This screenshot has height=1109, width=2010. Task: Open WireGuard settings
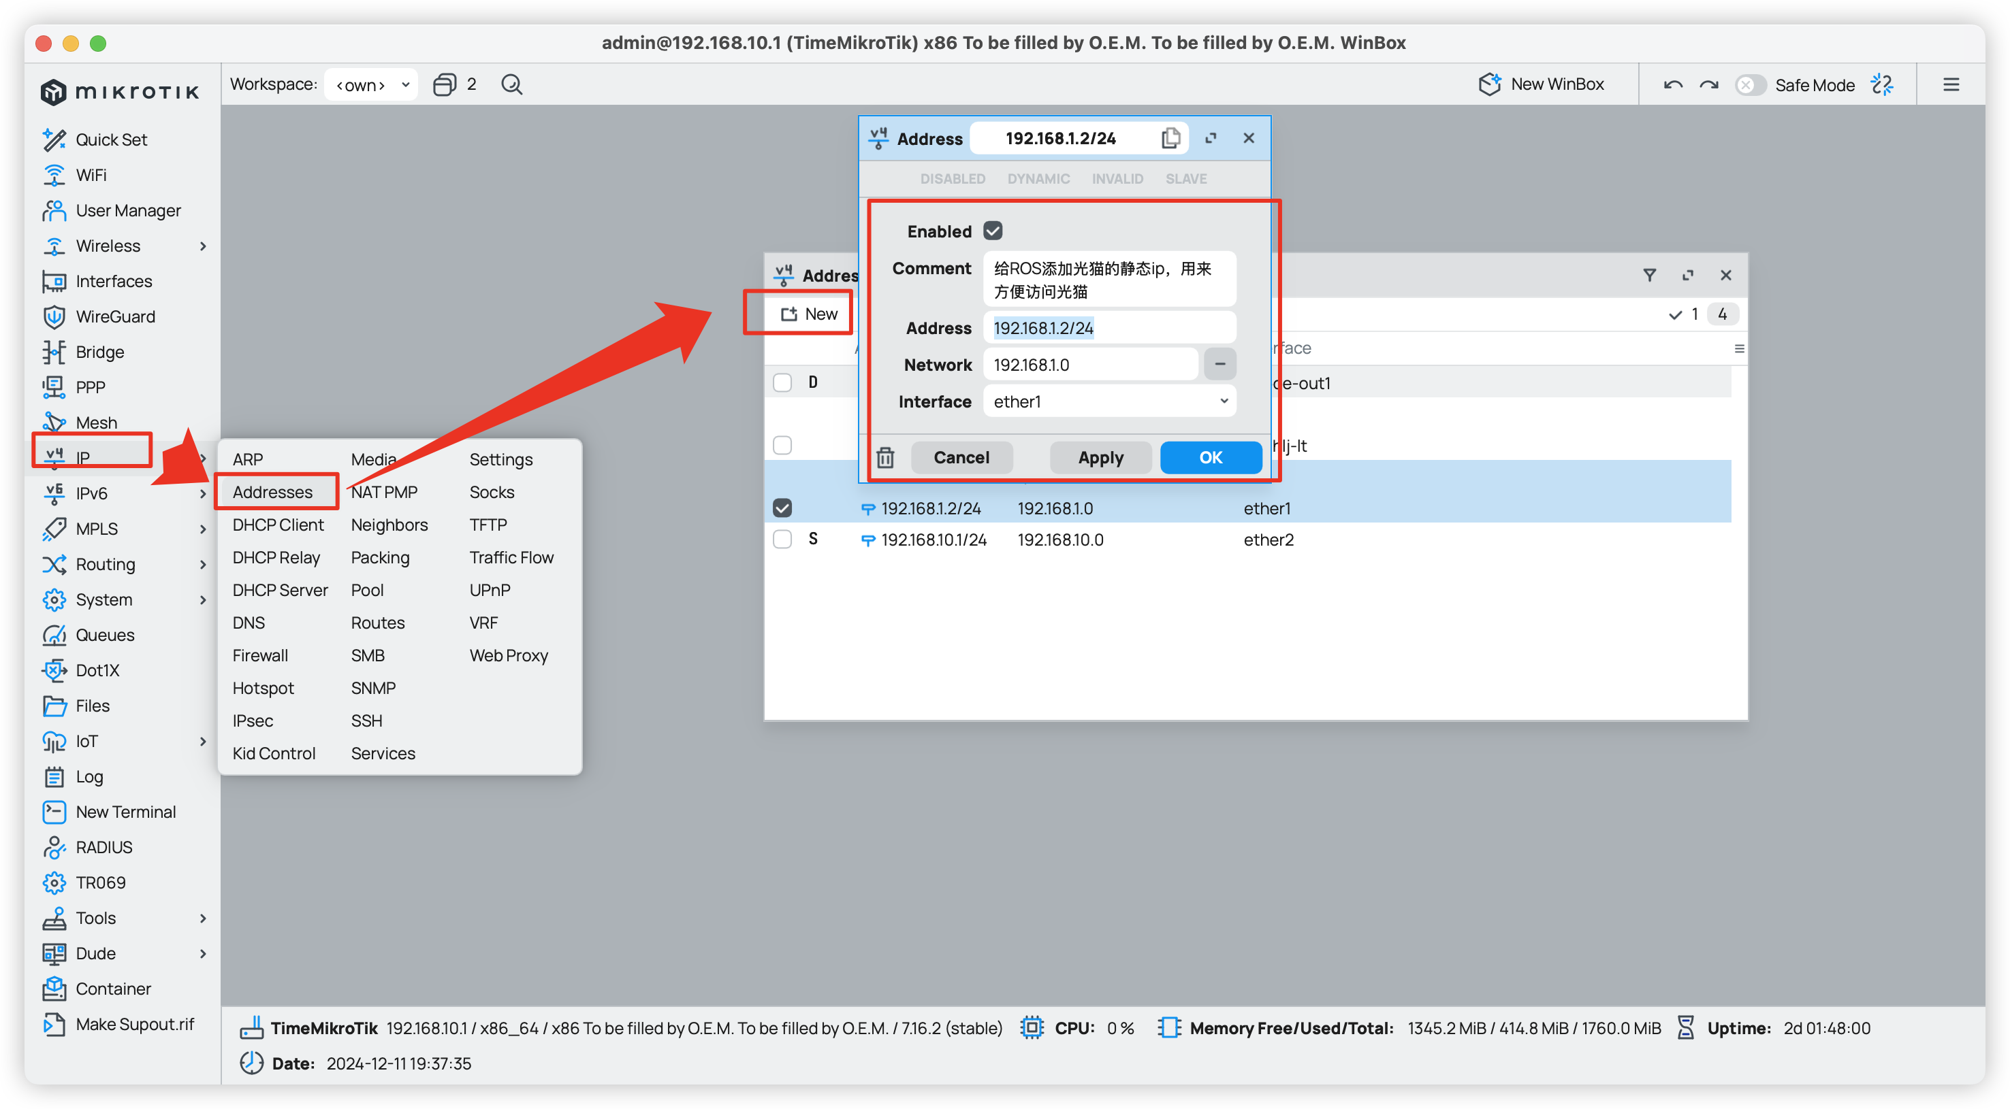[116, 316]
